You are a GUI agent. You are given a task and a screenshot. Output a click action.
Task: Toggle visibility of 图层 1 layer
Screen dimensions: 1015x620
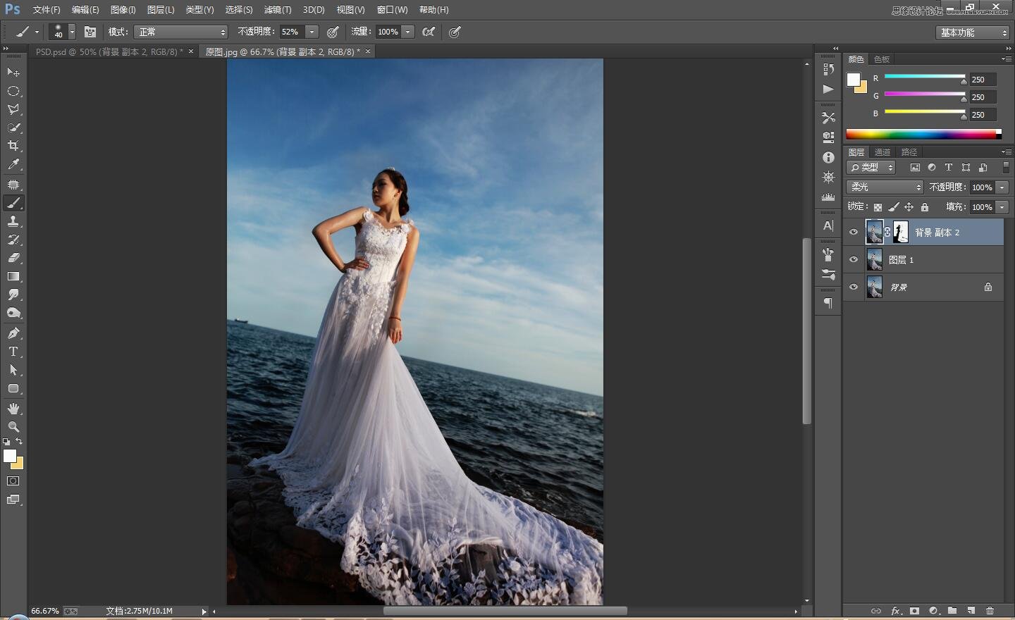tap(854, 260)
